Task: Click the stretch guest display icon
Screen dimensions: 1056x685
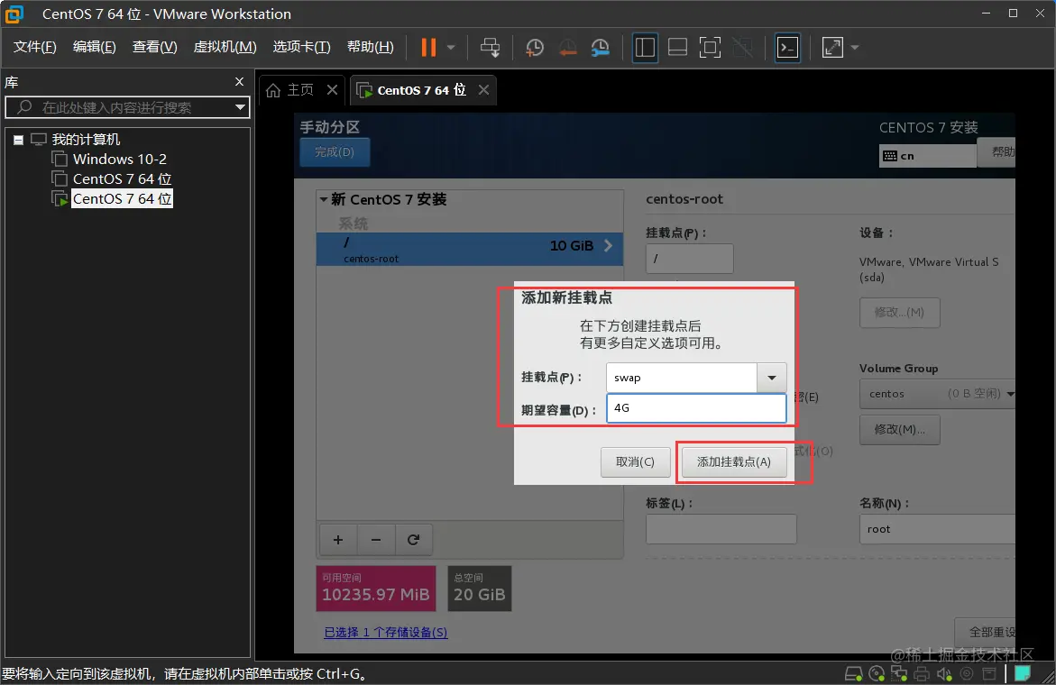Action: coord(833,47)
